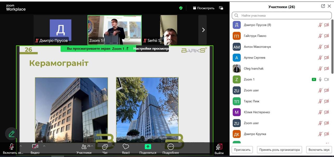Open the Посмотреть view menu
This screenshot has width=334, height=157.
[204, 8]
